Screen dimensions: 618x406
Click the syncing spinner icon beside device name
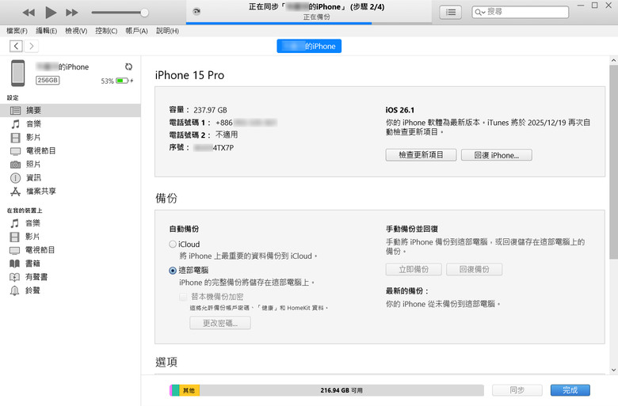[128, 66]
